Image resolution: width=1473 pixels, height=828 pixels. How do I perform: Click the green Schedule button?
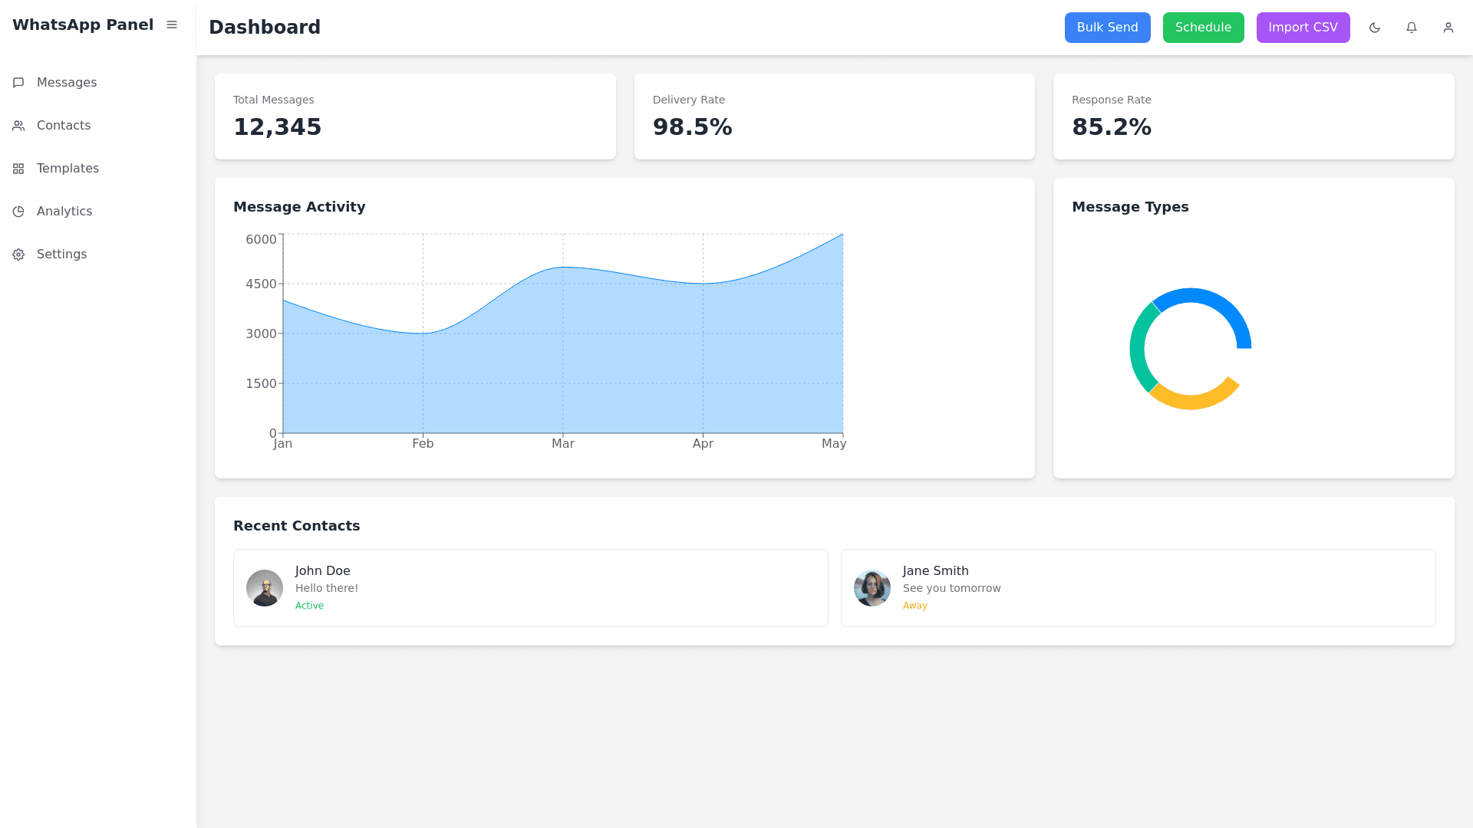[1203, 28]
